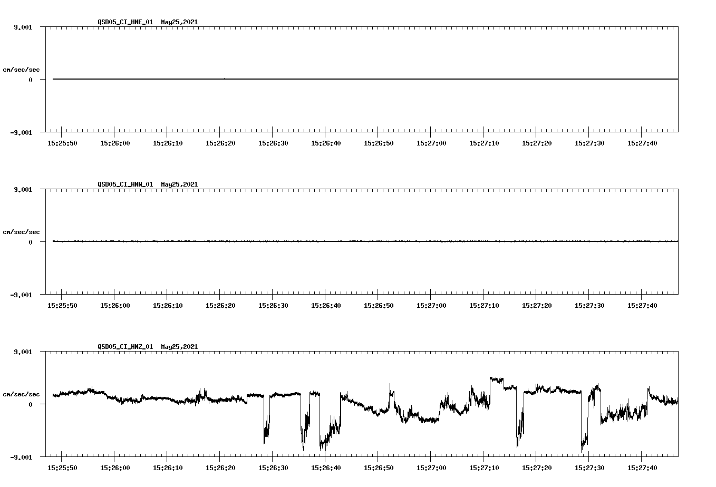
Task: Select the 15:27:40 tick label on bottom axis
Action: [643, 466]
